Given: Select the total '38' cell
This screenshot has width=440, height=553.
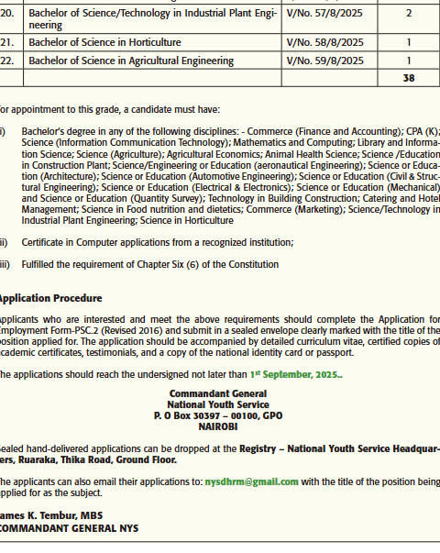Looking at the screenshot, I should point(409,78).
